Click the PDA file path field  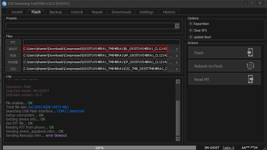tap(95, 56)
